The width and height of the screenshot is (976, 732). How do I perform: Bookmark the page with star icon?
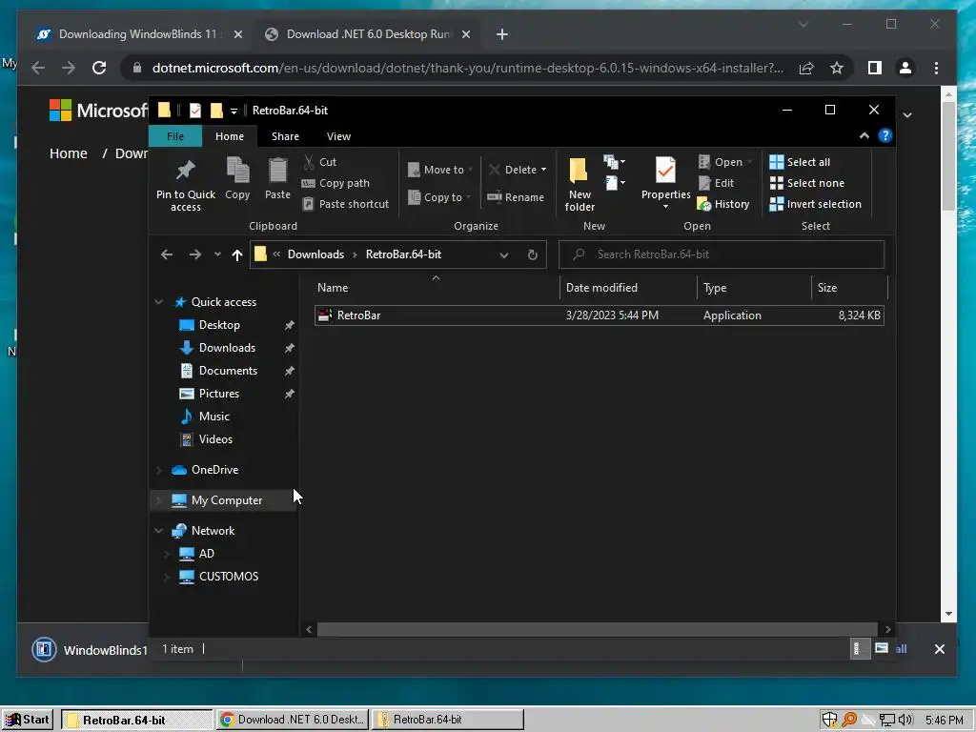tap(837, 68)
